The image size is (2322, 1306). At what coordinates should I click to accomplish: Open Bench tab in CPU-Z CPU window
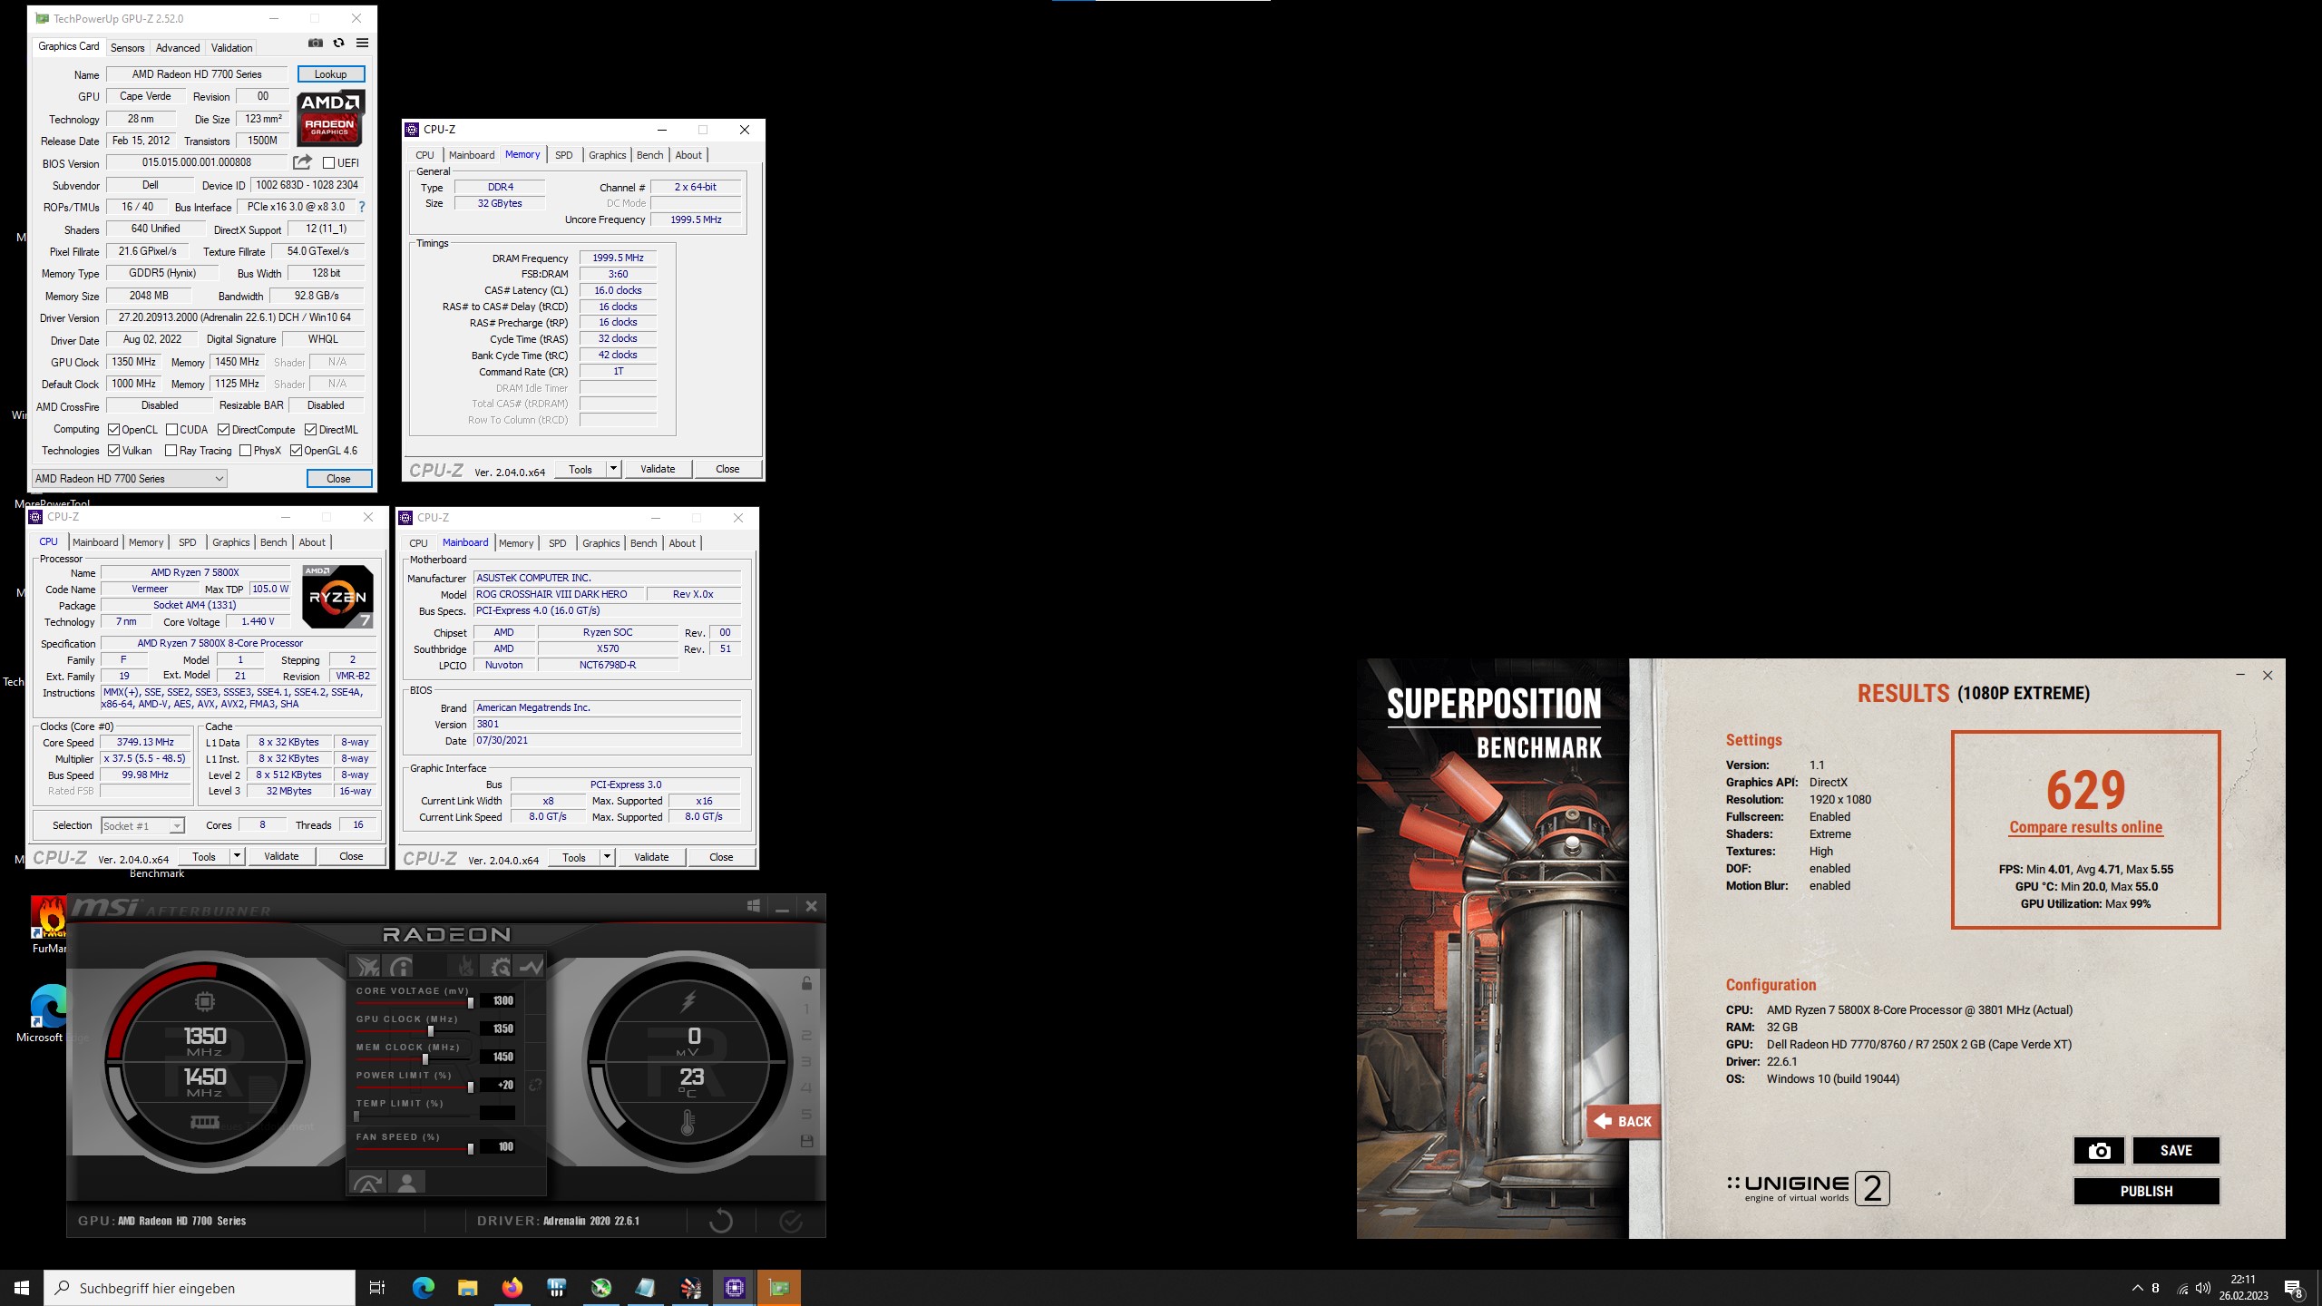273,542
